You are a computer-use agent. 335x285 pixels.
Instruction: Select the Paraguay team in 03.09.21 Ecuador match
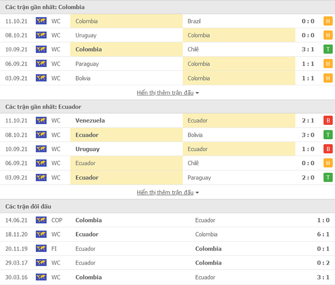coord(199,177)
